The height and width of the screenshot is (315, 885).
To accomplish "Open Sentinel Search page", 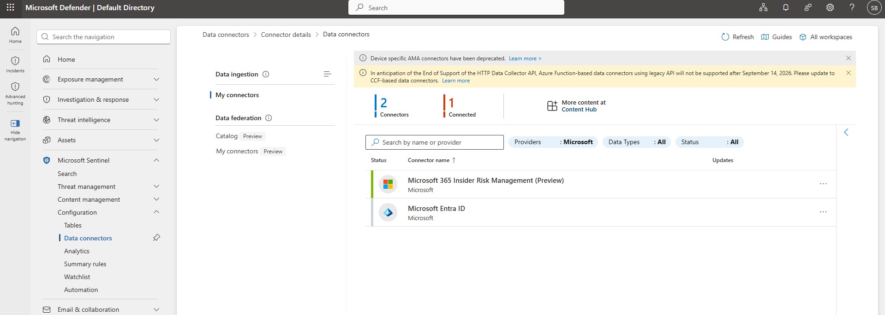I will tap(67, 174).
